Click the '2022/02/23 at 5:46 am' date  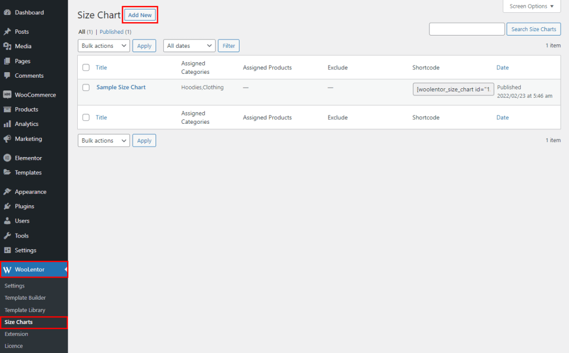[x=525, y=95]
